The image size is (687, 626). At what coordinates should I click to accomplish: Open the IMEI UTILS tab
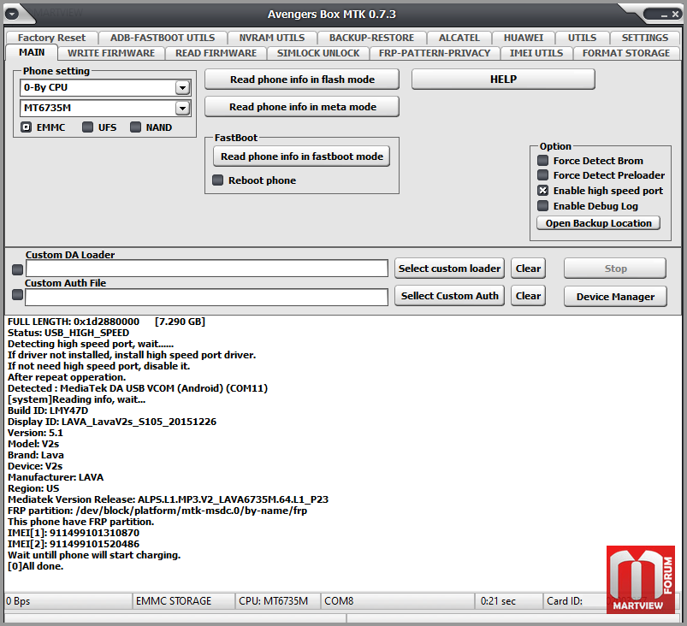click(536, 53)
